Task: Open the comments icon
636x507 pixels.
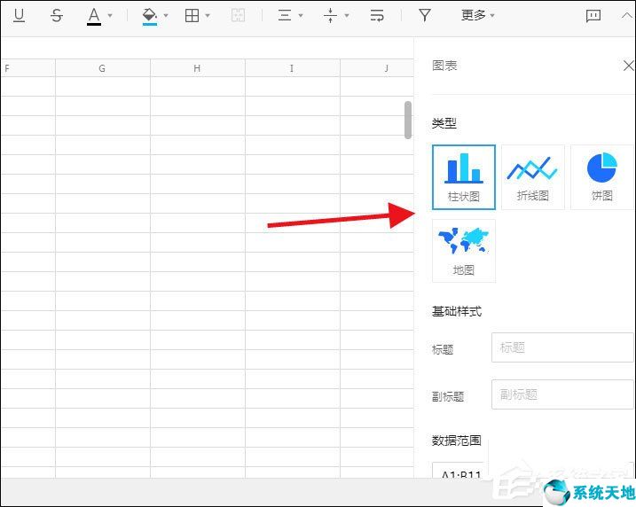Action: click(593, 16)
